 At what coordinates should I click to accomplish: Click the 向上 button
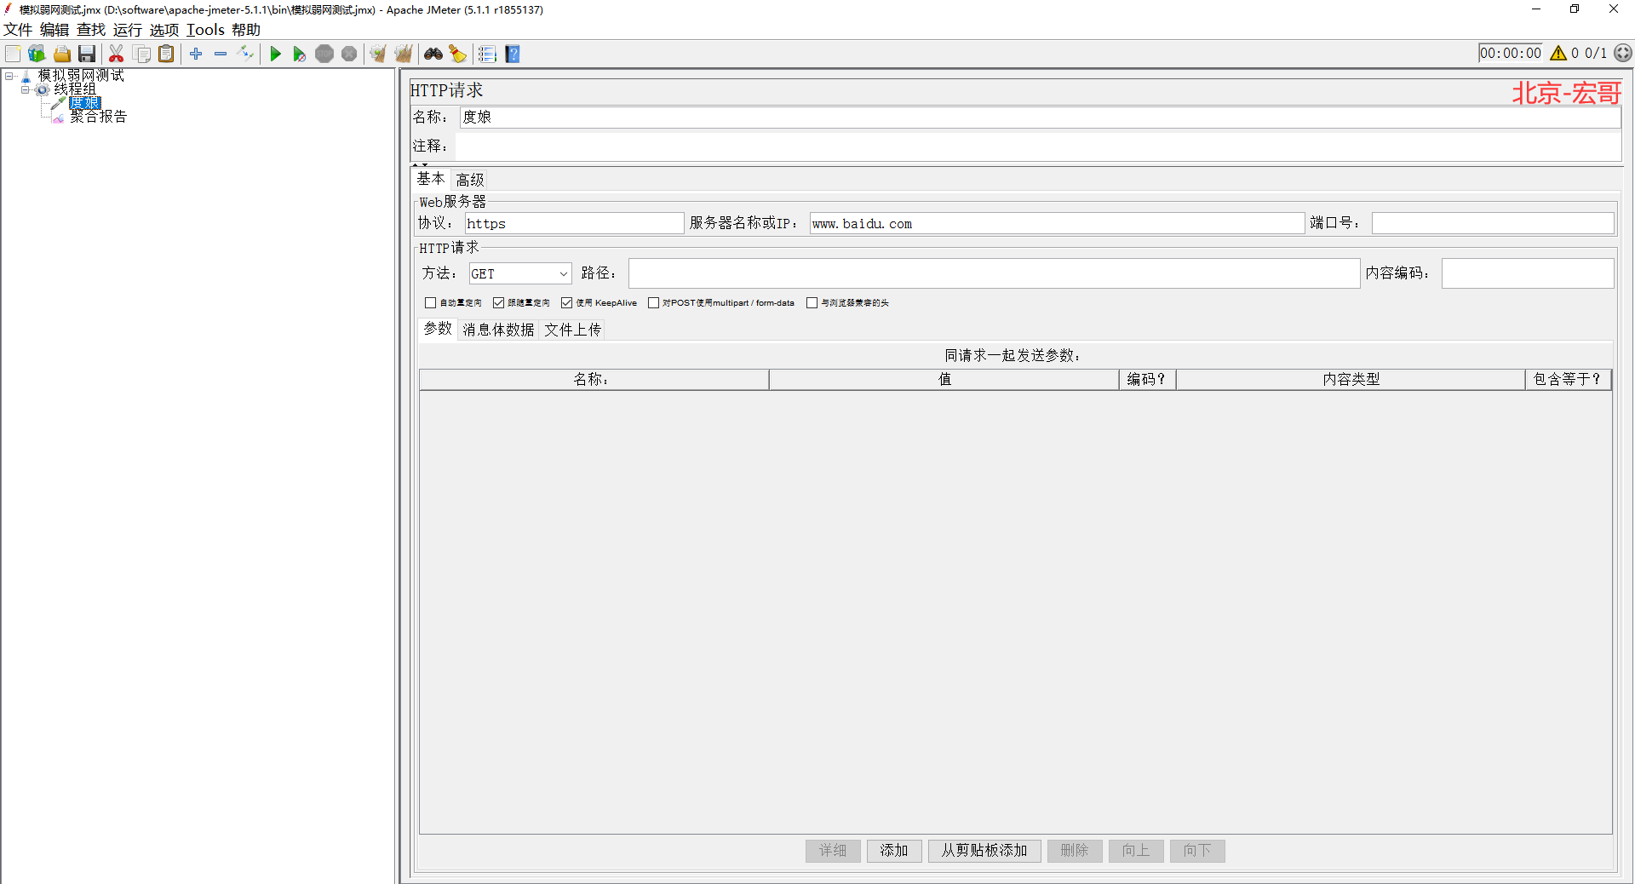pos(1136,850)
